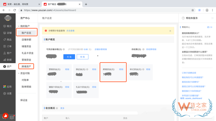Open 明细 link for 礼品卡资金(元)

coord(94,87)
